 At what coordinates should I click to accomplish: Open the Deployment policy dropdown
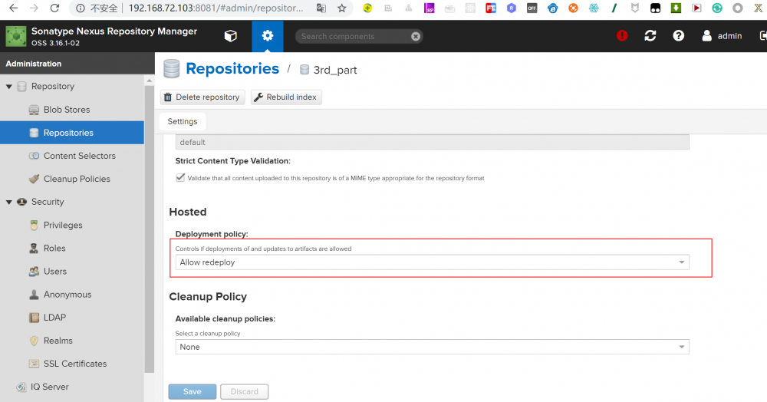[x=682, y=262]
